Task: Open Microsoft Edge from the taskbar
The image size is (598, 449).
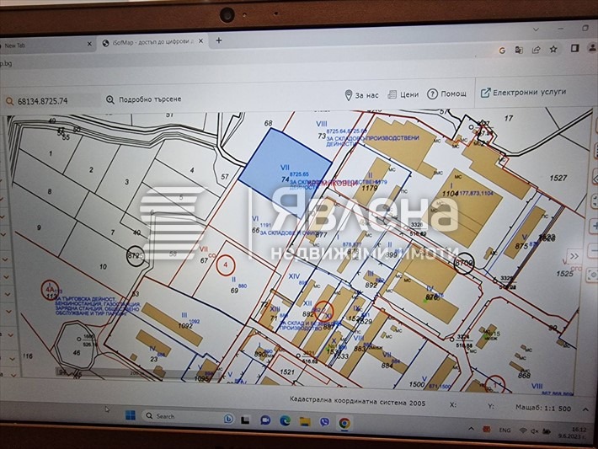Action: (285, 420)
